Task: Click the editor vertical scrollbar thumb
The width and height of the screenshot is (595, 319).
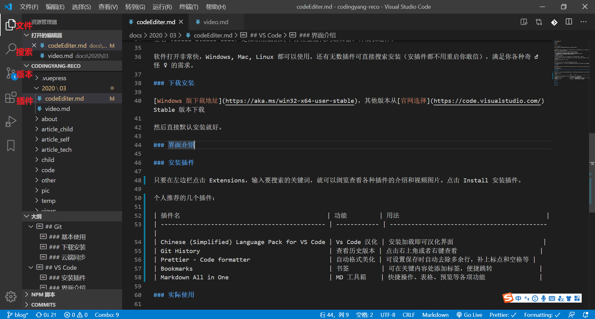Action: point(592,173)
